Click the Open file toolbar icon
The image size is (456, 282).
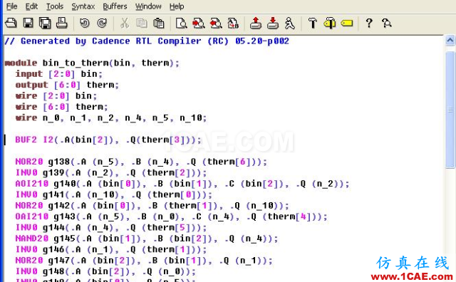[x=11, y=23]
